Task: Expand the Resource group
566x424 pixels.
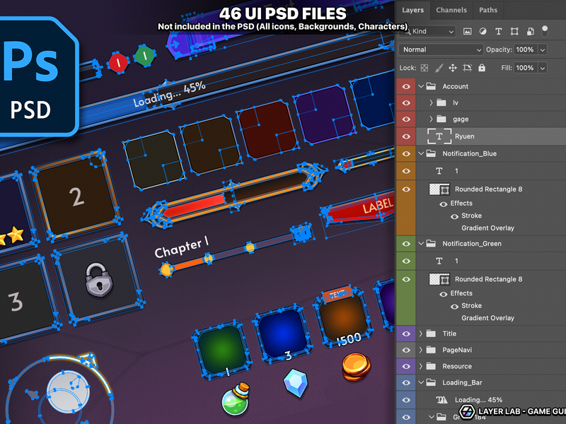Action: click(x=421, y=366)
